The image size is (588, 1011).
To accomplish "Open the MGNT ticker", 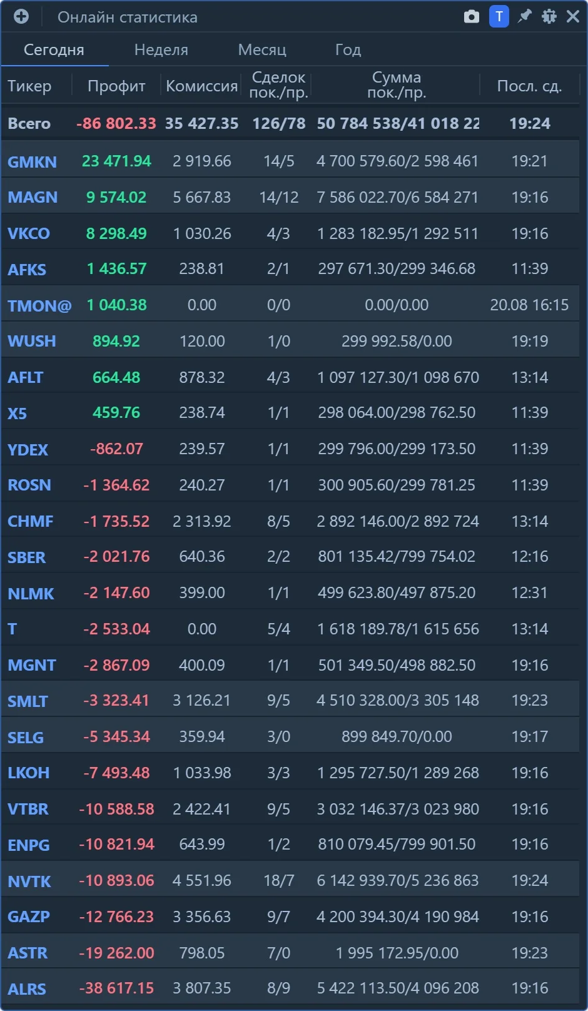I will [x=32, y=665].
